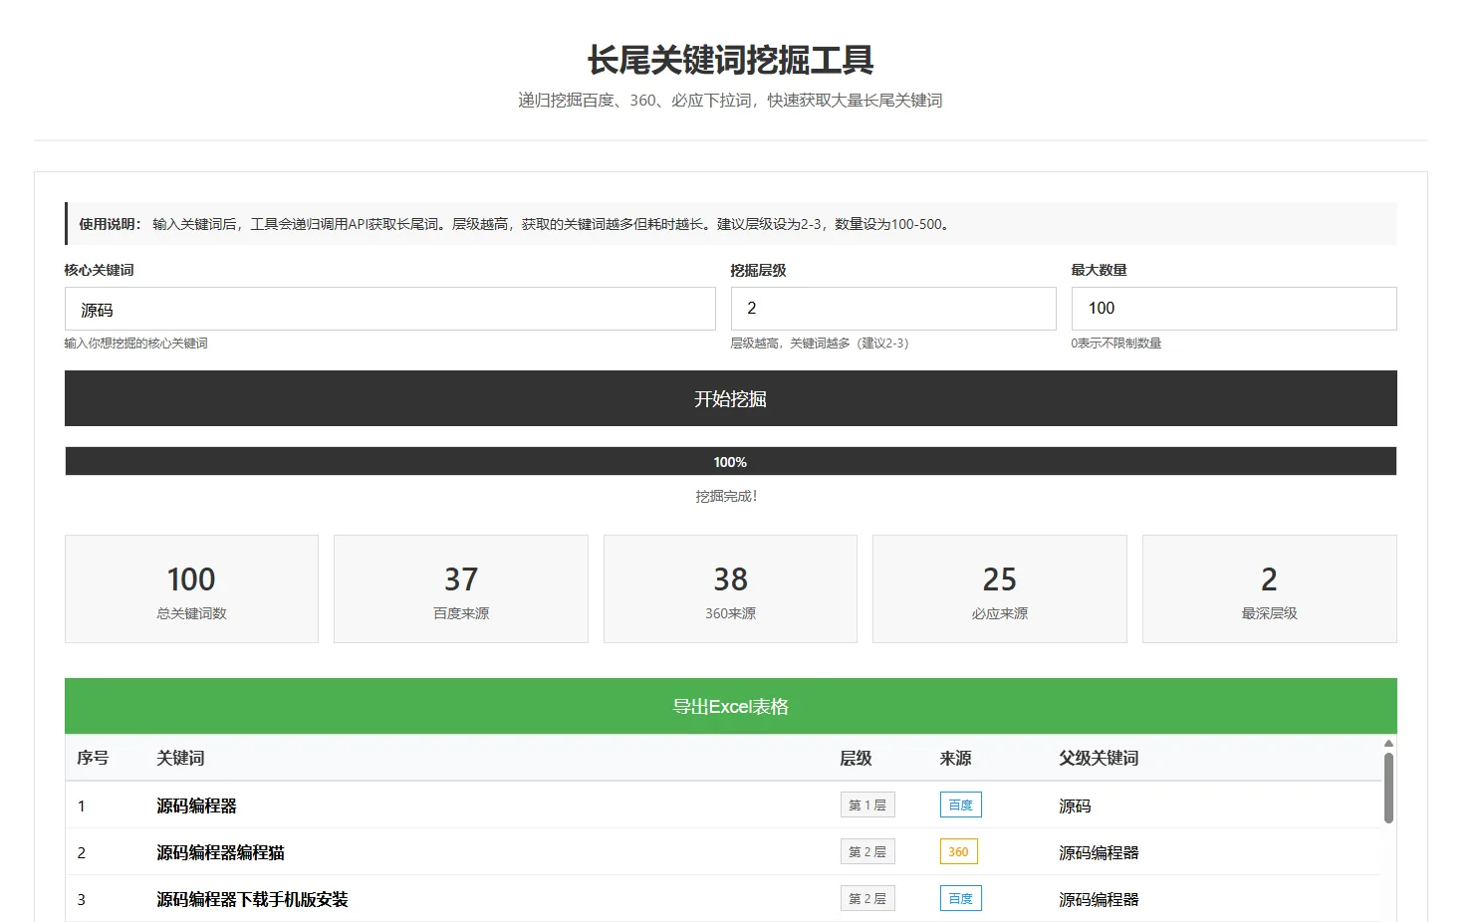Click the results table scrollbar up arrow

coord(1388,744)
